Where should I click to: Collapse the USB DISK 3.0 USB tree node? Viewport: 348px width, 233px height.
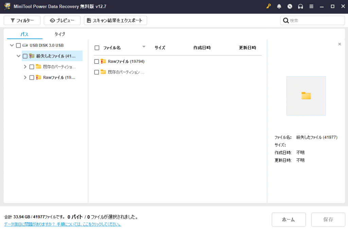click(12, 46)
